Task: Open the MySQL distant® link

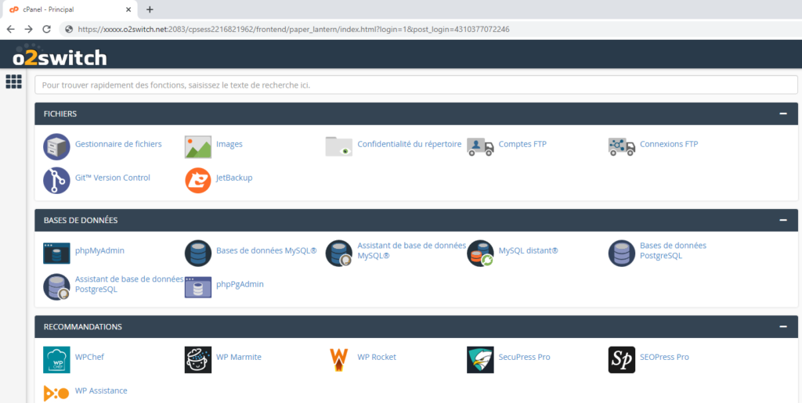Action: tap(529, 250)
